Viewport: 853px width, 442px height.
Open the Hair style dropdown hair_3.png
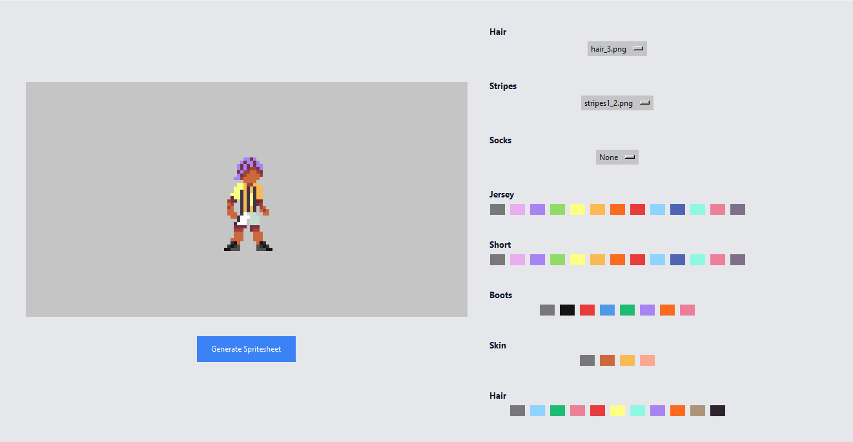tap(617, 49)
